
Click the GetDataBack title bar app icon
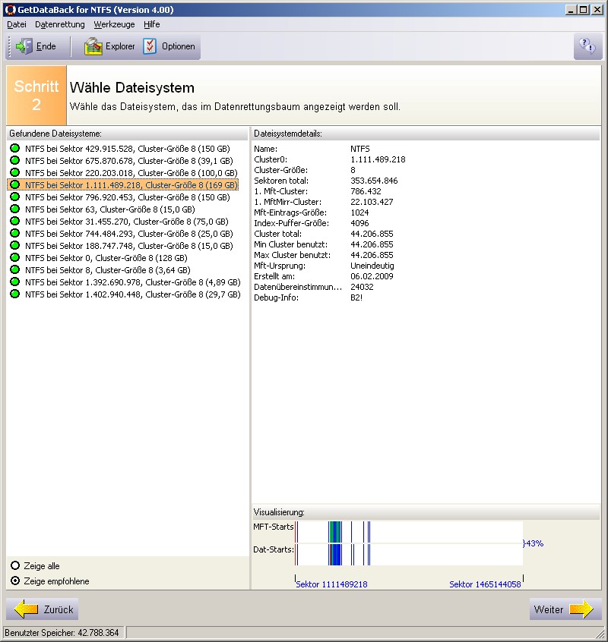10,9
